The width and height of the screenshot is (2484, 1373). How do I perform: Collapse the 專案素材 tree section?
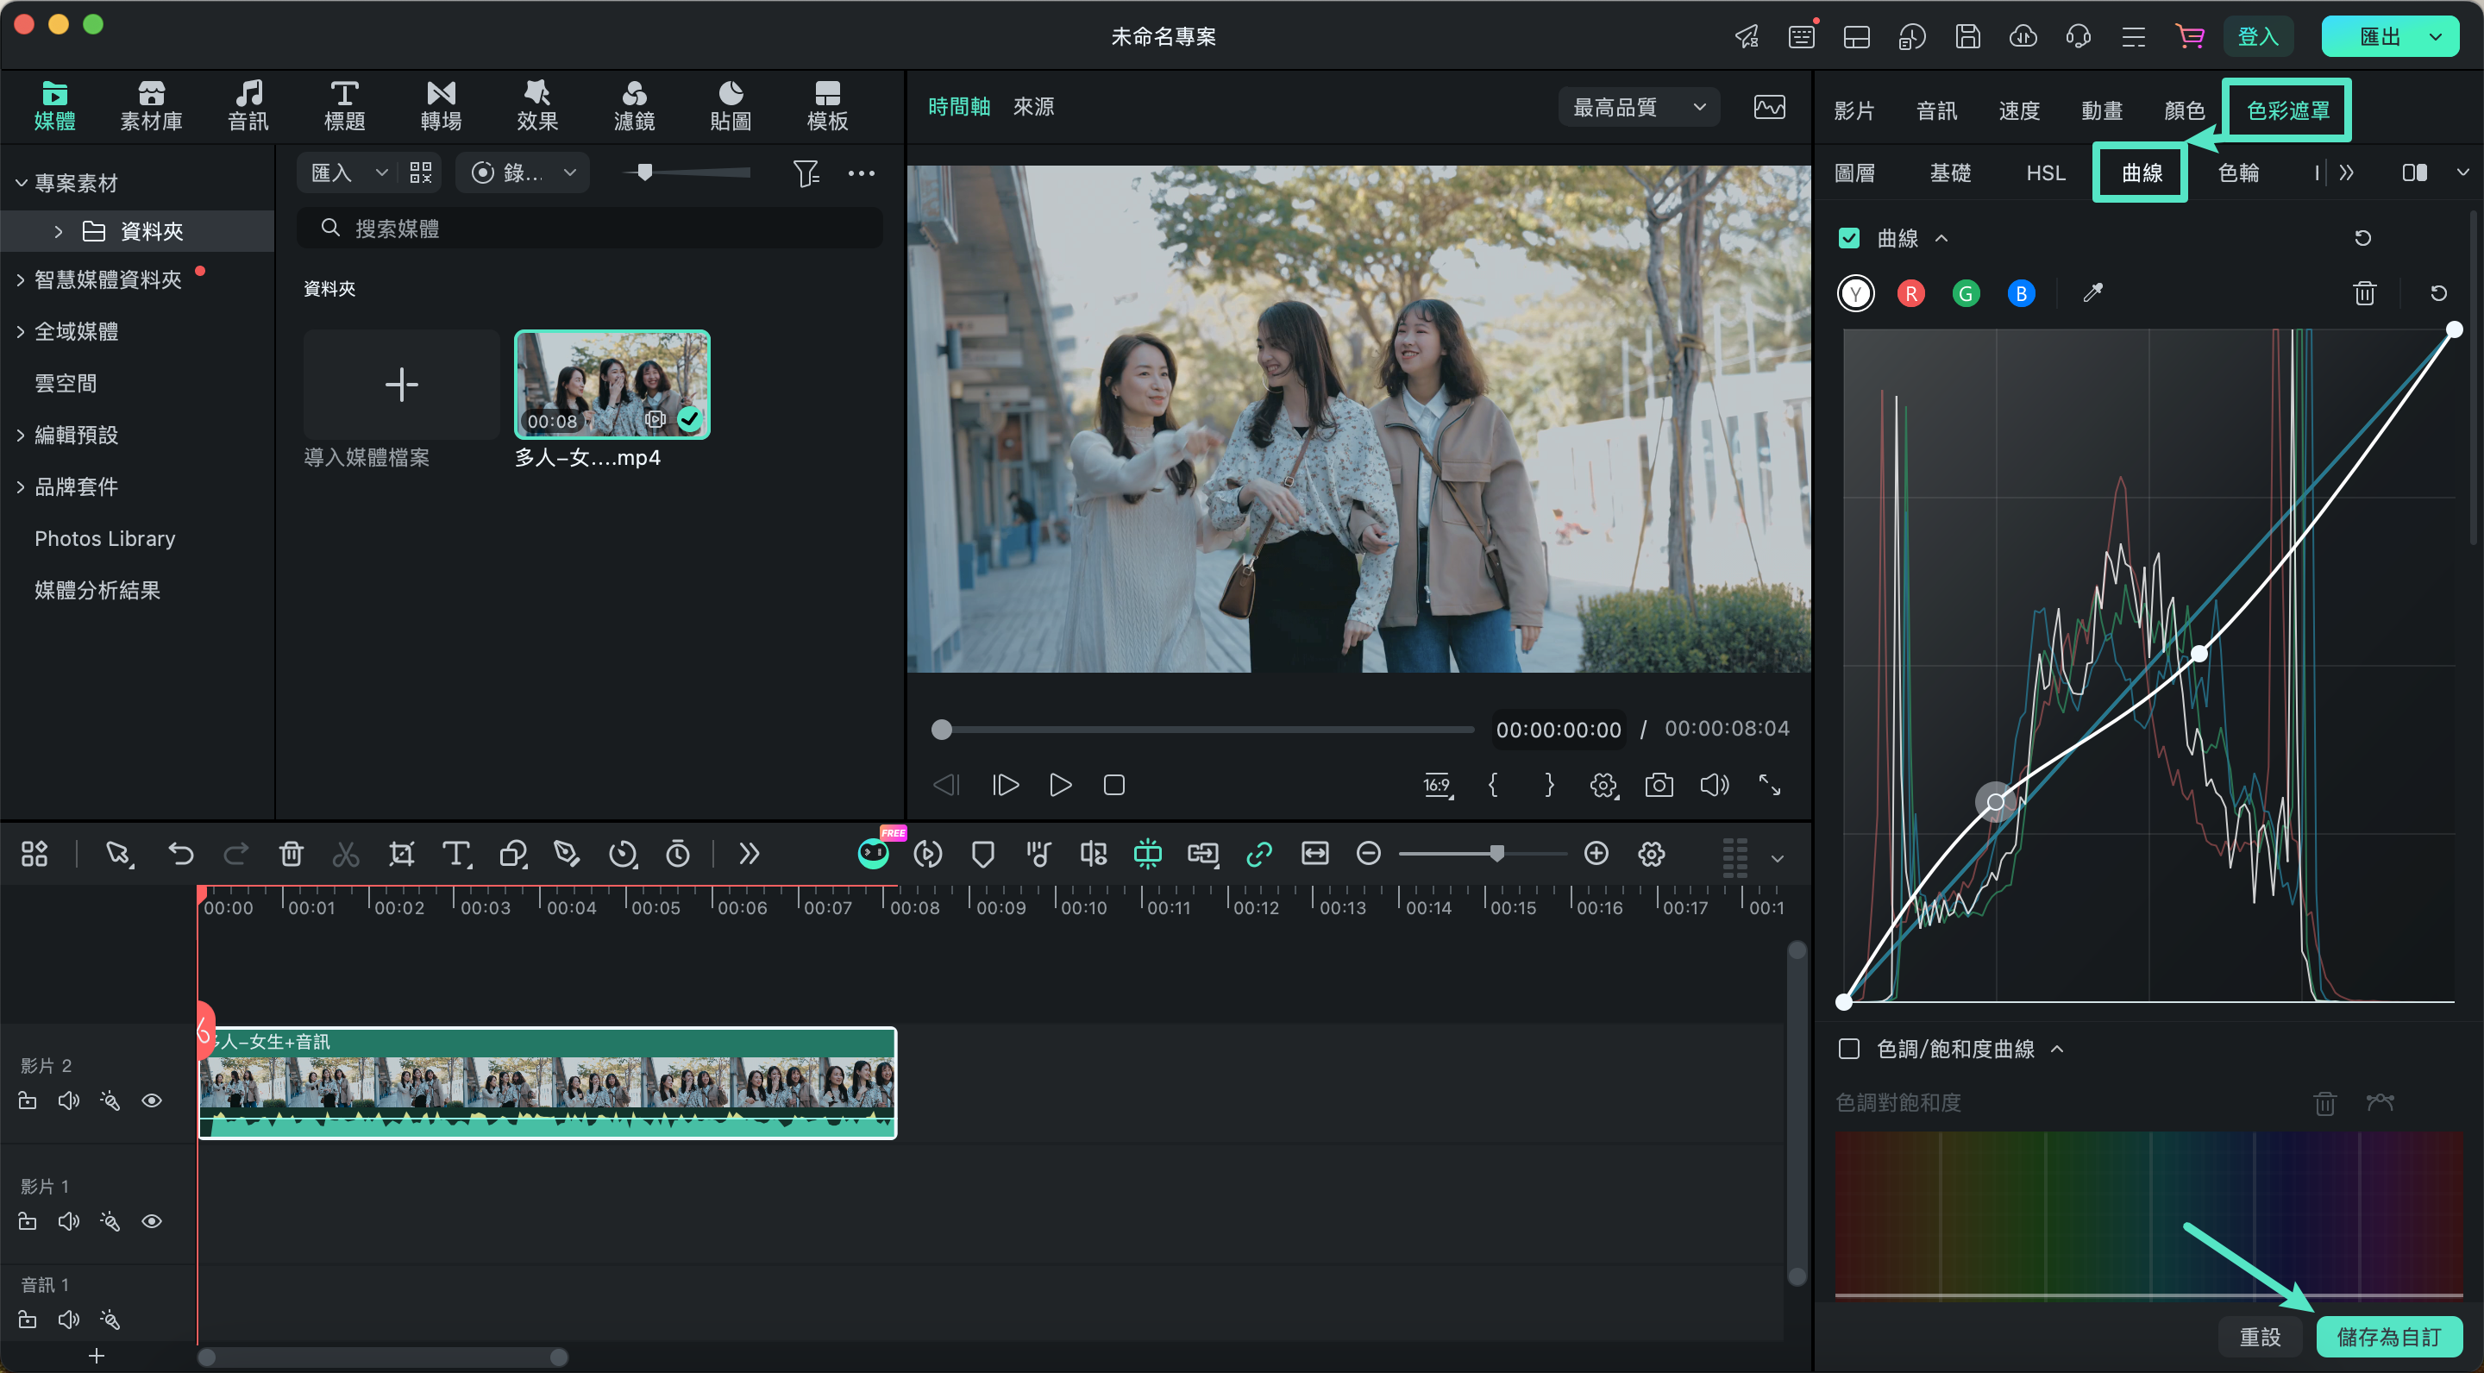20,182
